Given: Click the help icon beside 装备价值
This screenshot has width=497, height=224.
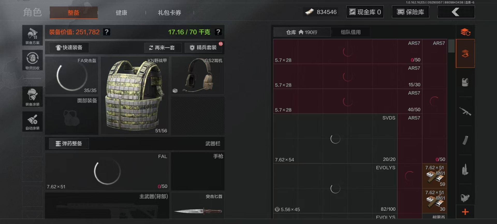Looking at the screenshot, I should [106, 32].
